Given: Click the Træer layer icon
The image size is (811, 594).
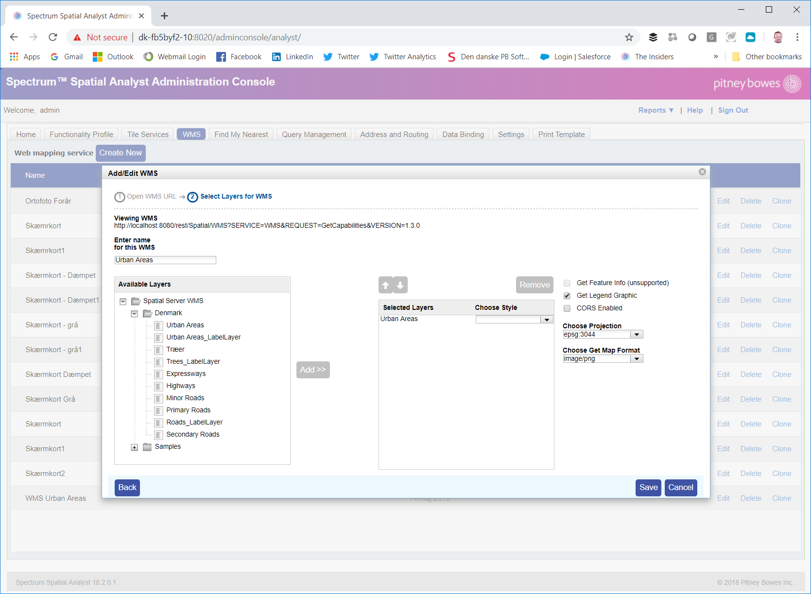Looking at the screenshot, I should pos(158,350).
